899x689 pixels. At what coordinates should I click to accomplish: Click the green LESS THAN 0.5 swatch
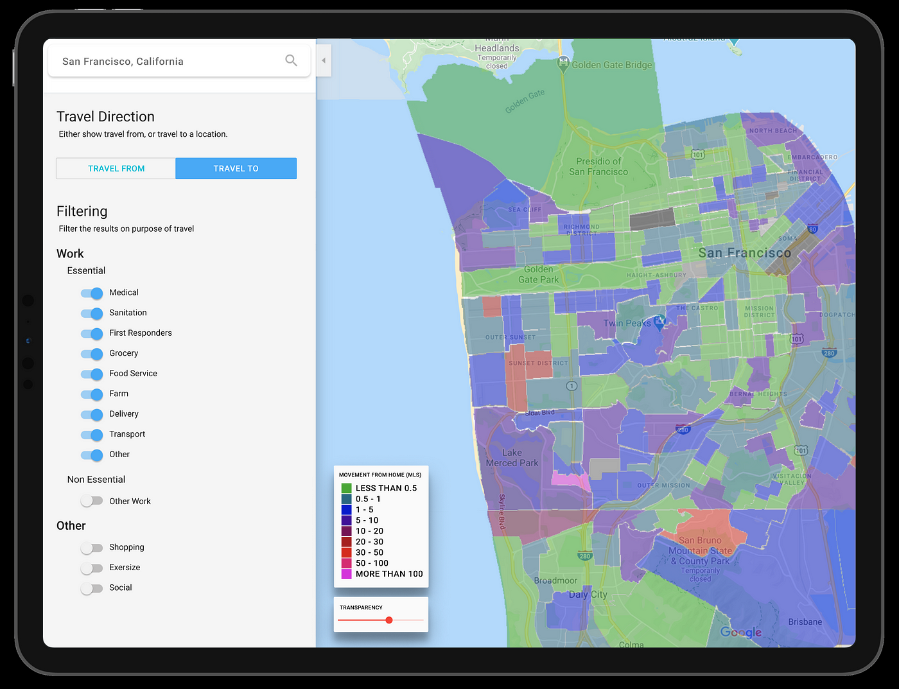(347, 488)
